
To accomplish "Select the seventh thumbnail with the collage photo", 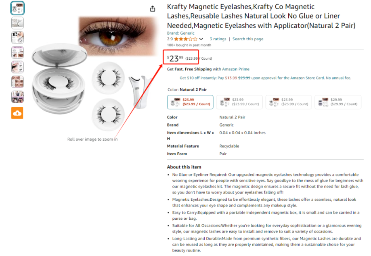I will click(x=17, y=97).
